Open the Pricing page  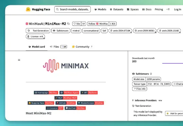click(159, 9)
